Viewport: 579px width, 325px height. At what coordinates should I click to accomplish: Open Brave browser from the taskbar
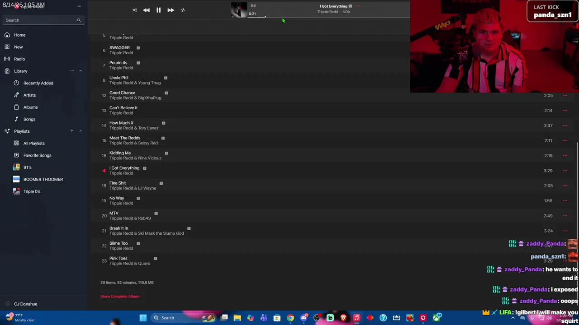(343, 318)
